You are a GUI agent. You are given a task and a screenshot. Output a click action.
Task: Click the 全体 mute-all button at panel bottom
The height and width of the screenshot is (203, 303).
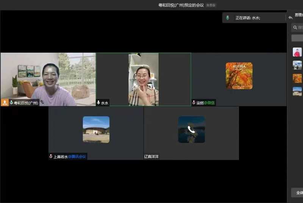(298, 192)
